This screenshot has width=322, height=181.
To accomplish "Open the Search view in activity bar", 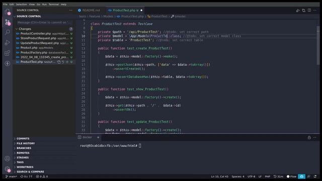I will tap(8, 32).
